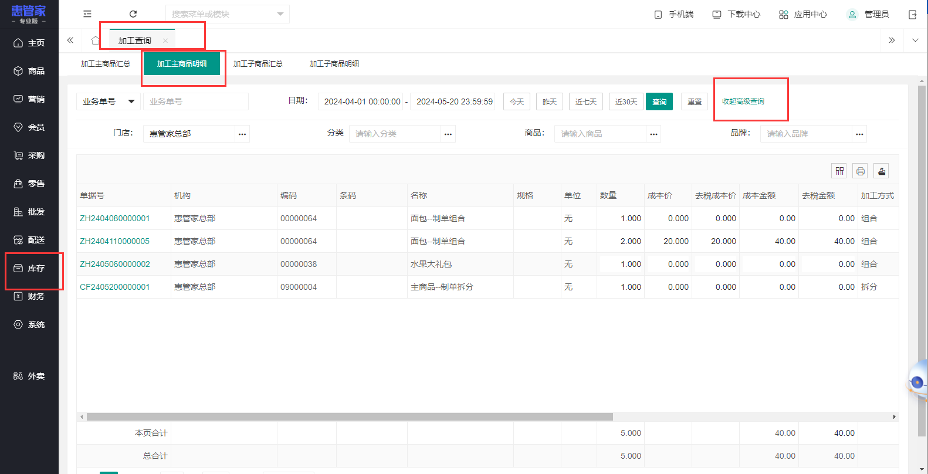Switch to 加工主商品汇总 tab

click(106, 63)
